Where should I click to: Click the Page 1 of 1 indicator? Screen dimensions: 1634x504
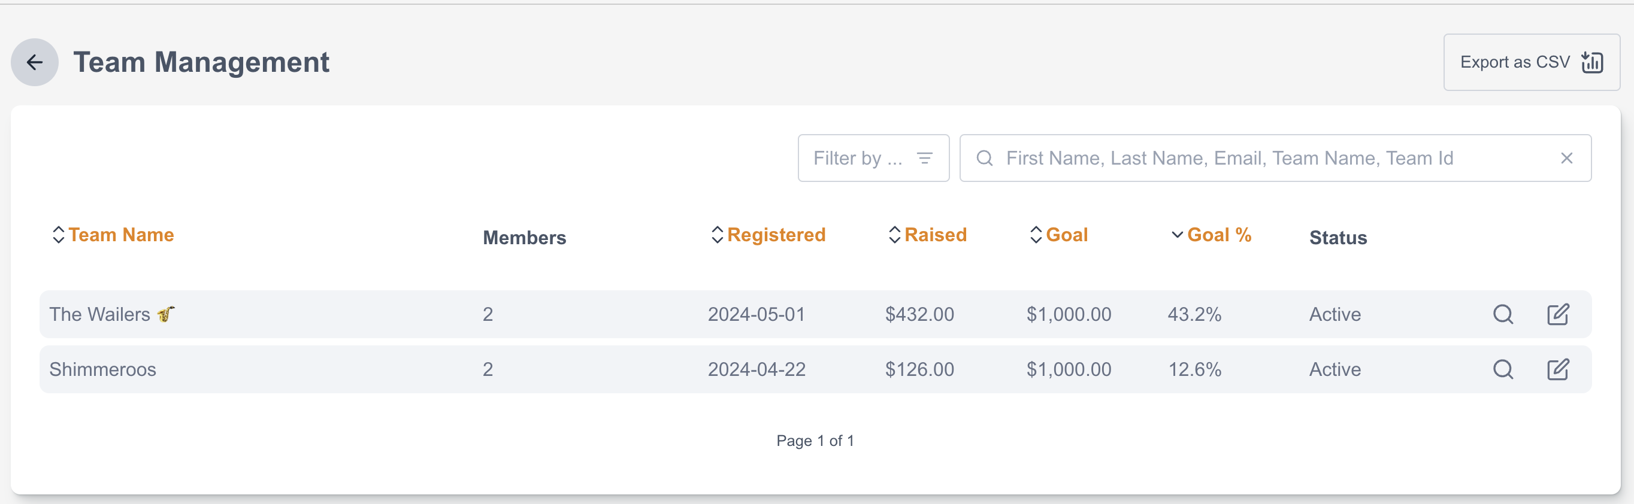pyautogui.click(x=815, y=441)
